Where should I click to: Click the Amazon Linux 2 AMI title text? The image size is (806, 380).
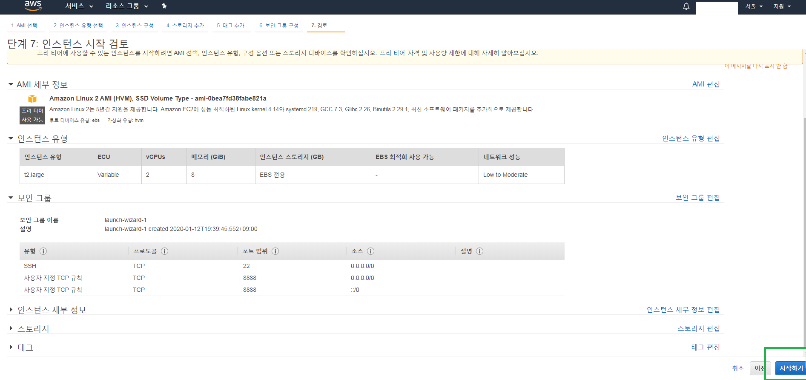tap(158, 98)
